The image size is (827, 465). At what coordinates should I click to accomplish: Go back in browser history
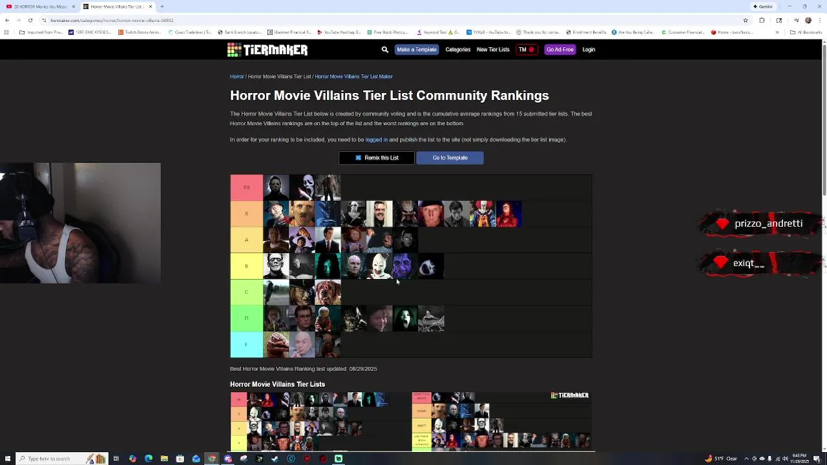[6, 20]
